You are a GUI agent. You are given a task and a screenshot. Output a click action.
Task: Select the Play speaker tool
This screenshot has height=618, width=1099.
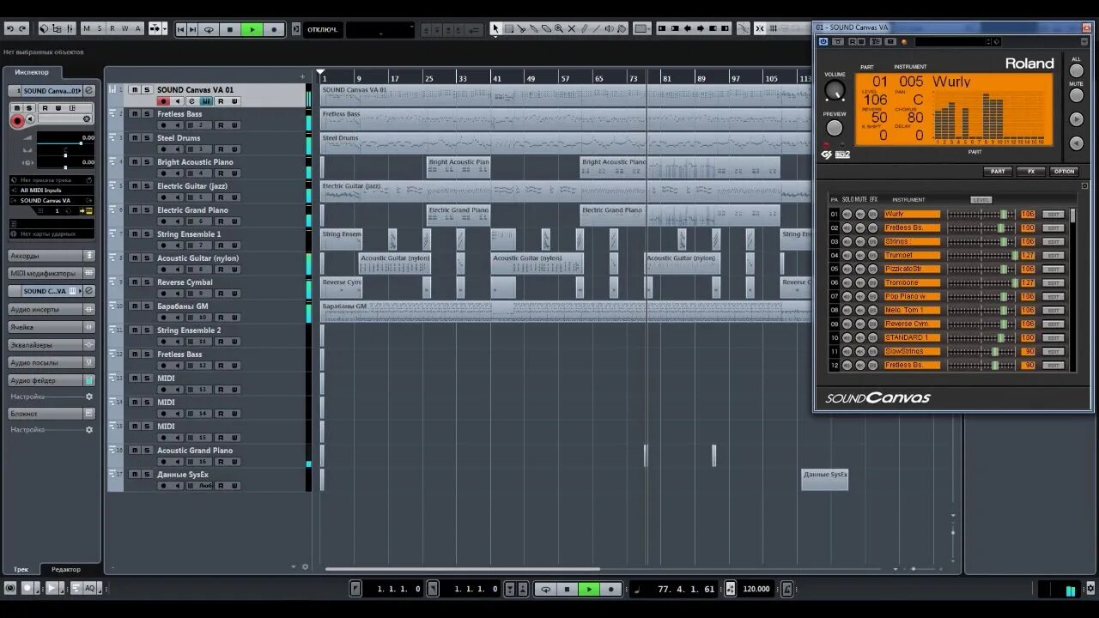click(x=609, y=28)
